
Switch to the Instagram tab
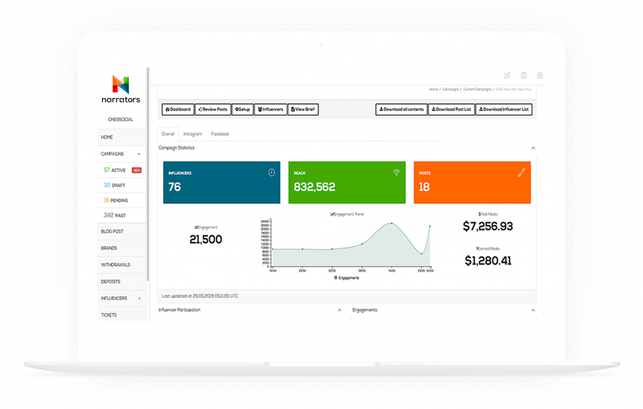click(192, 134)
